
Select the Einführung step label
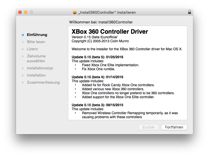point(37,35)
